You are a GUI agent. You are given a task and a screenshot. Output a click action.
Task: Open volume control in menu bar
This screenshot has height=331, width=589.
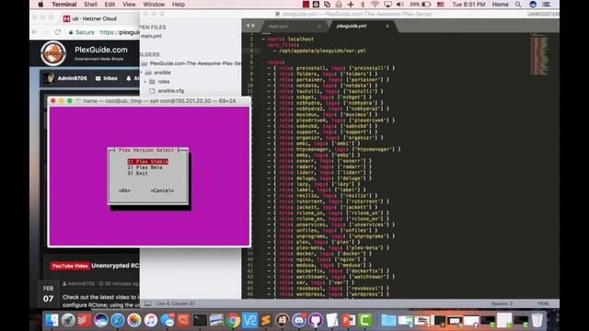click(x=400, y=5)
